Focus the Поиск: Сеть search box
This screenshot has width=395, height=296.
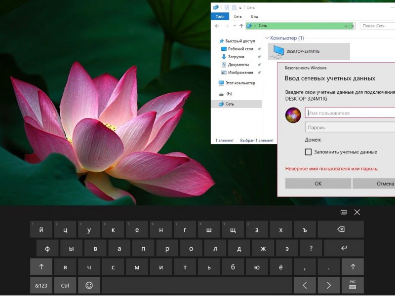(378, 26)
